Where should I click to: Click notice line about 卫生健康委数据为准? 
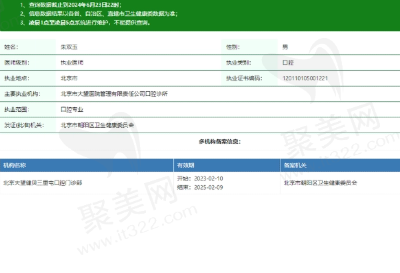click(99, 14)
